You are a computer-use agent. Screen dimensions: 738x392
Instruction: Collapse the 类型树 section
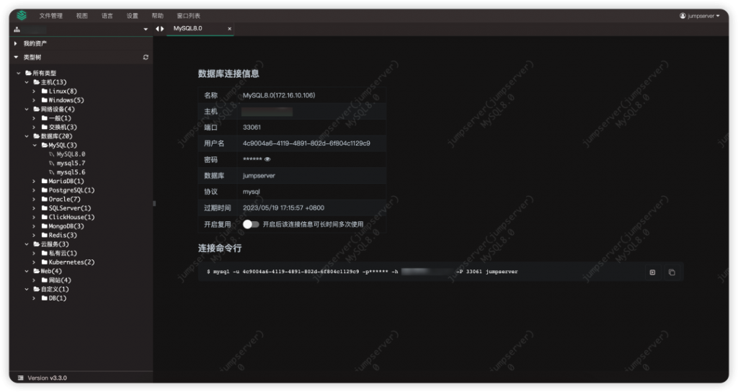click(x=16, y=57)
